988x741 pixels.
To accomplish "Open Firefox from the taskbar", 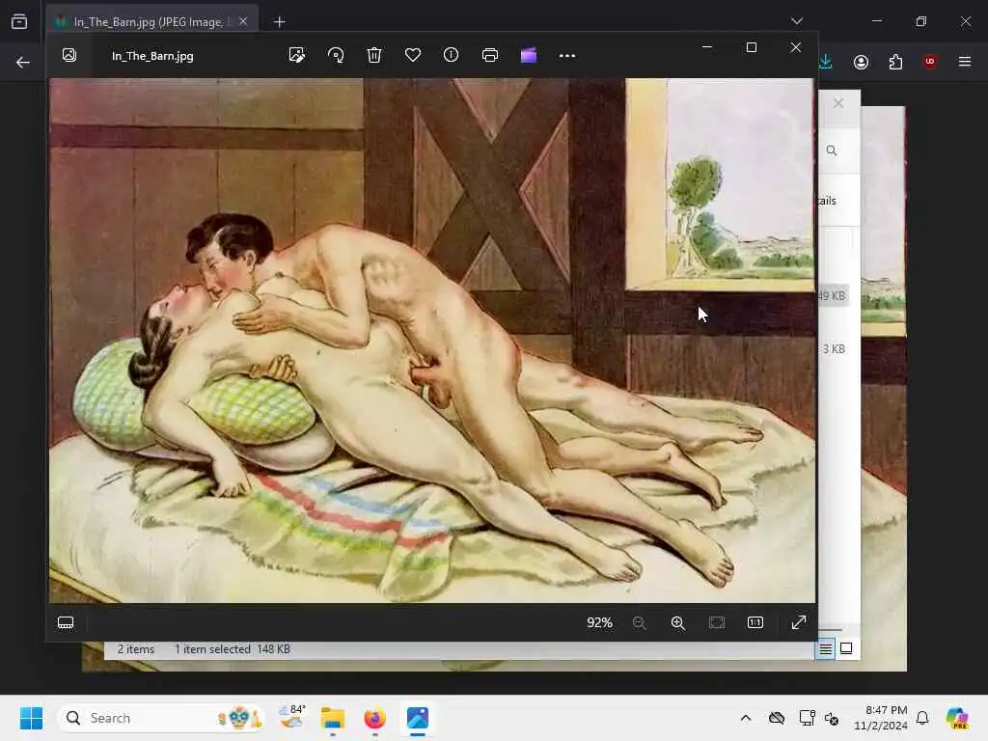I will pos(375,718).
